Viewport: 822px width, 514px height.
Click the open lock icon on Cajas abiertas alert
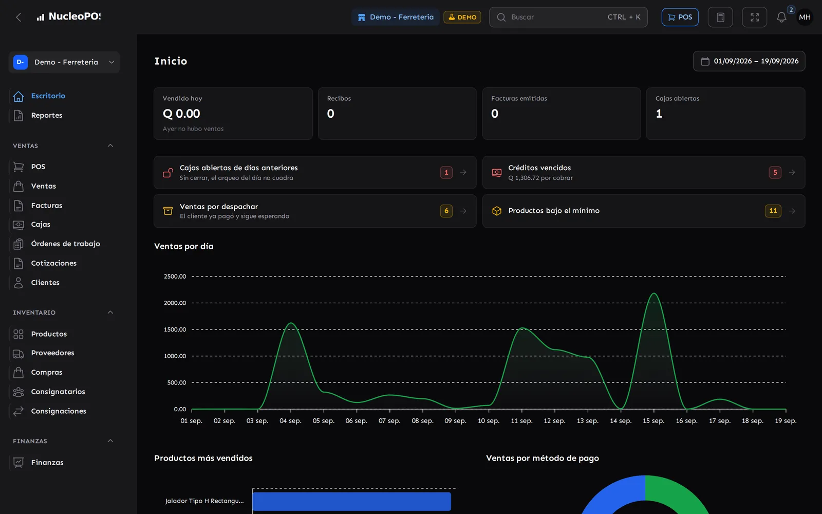tap(168, 173)
